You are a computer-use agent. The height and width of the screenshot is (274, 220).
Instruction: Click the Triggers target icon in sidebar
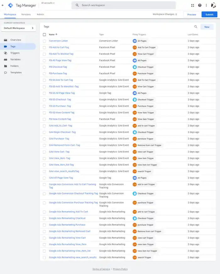6,53
